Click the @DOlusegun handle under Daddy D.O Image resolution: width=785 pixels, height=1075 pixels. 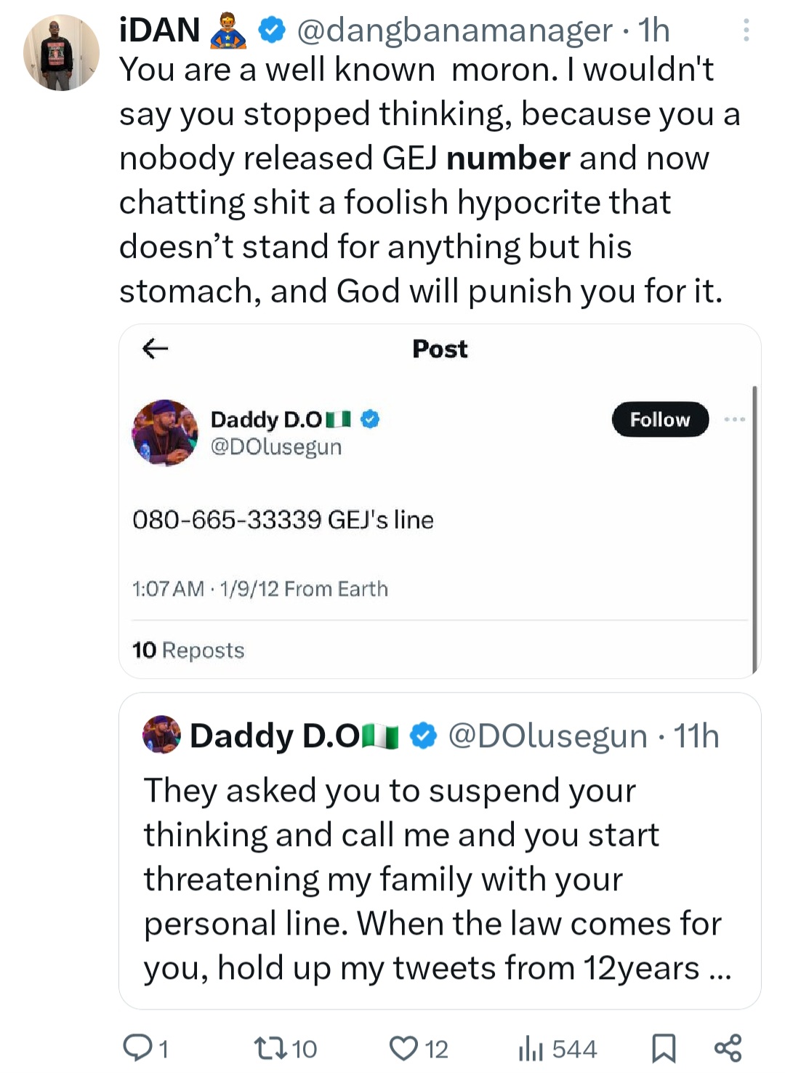[276, 446]
